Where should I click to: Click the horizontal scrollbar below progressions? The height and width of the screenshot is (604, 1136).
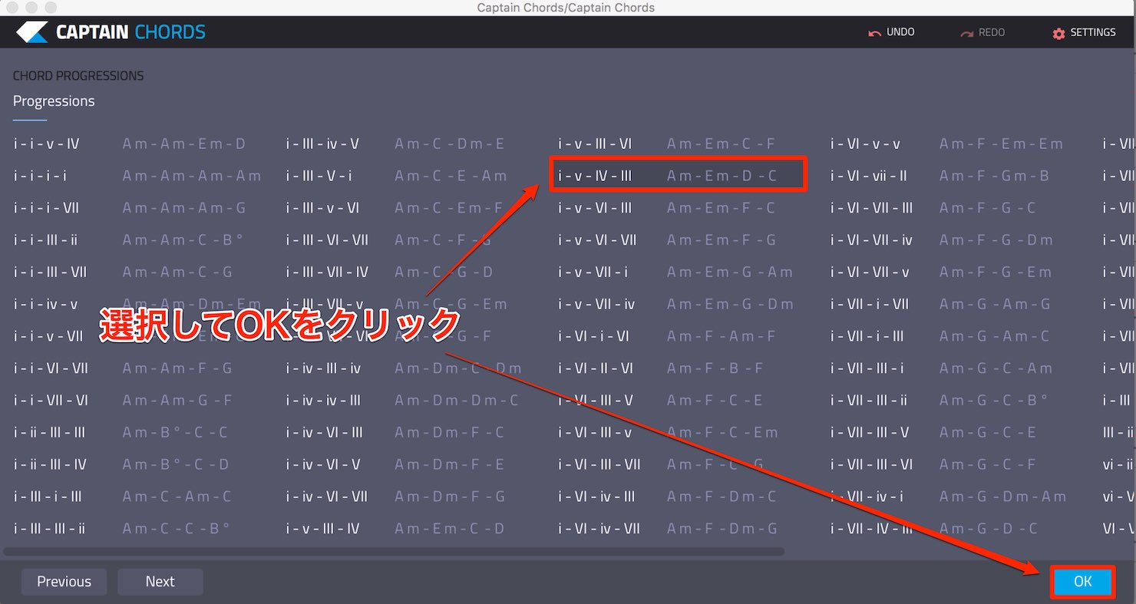pos(394,551)
